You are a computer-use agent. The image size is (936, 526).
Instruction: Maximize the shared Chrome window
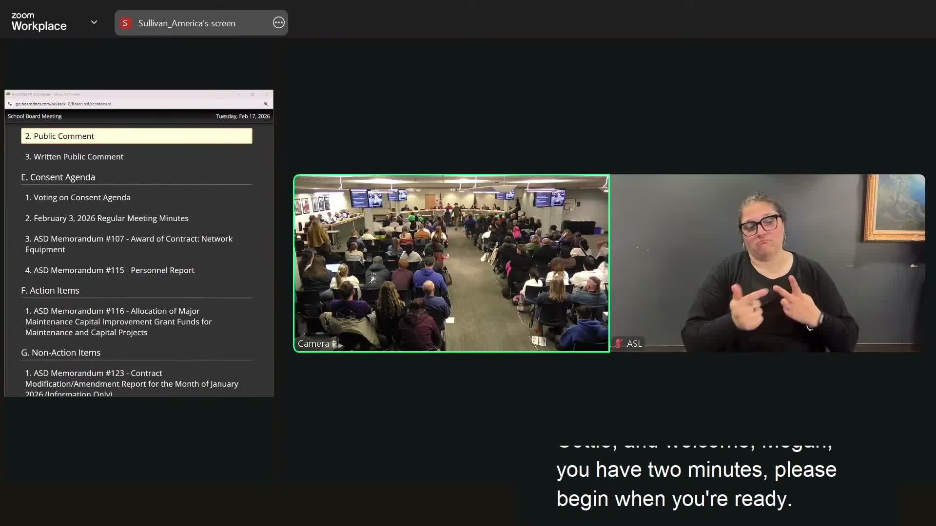[253, 94]
